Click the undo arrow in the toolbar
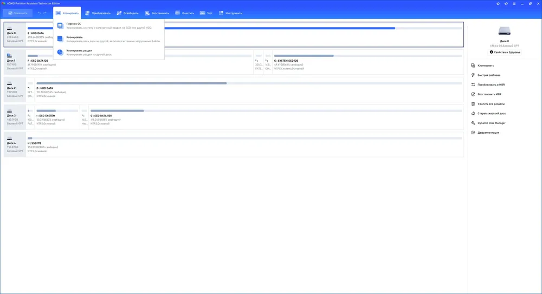Screen dimensions: 542x294 39,13
